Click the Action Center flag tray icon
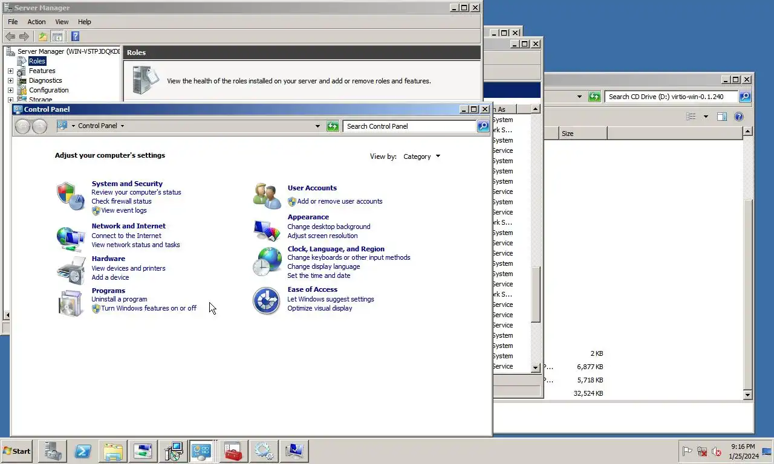The image size is (774, 464). [x=688, y=451]
